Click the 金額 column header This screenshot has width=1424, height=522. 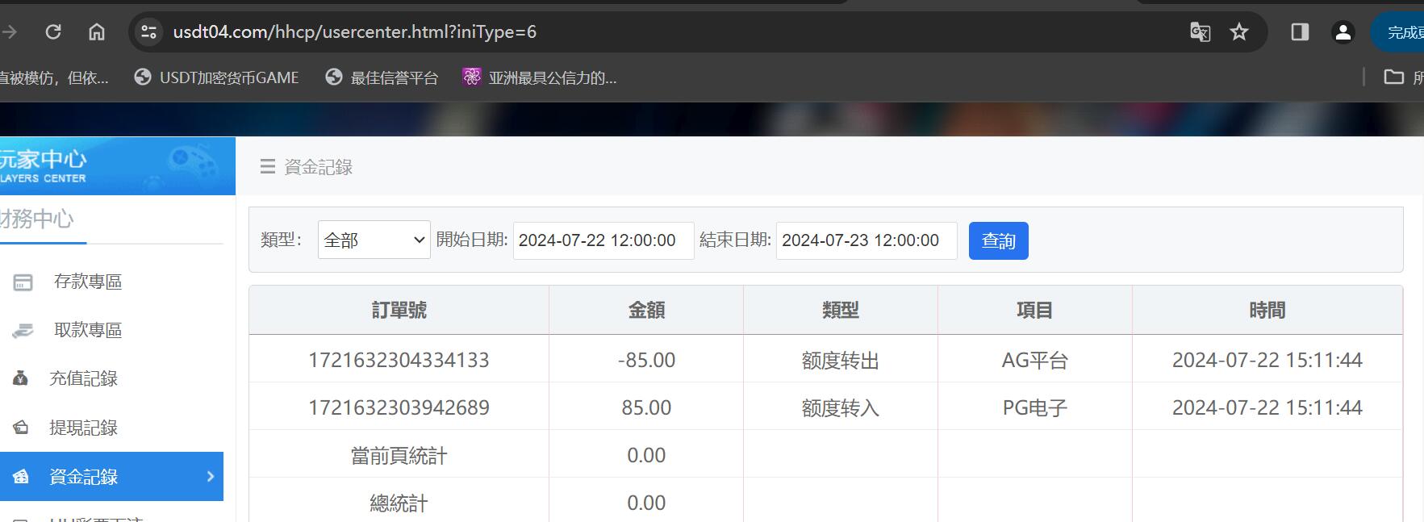coord(646,311)
